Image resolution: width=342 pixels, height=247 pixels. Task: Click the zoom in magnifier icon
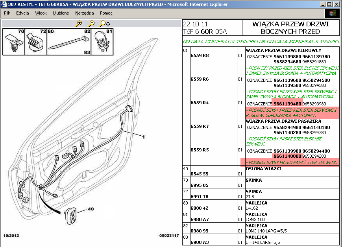(x=79, y=24)
